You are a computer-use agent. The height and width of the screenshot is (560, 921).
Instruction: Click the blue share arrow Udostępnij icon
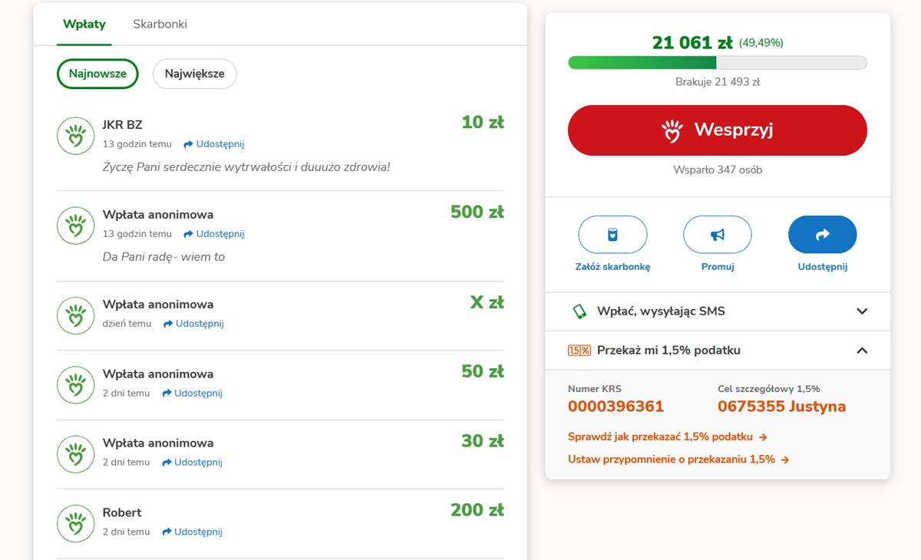[x=822, y=235]
